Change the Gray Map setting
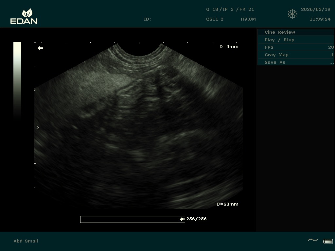The image size is (335, 251). pyautogui.click(x=296, y=55)
